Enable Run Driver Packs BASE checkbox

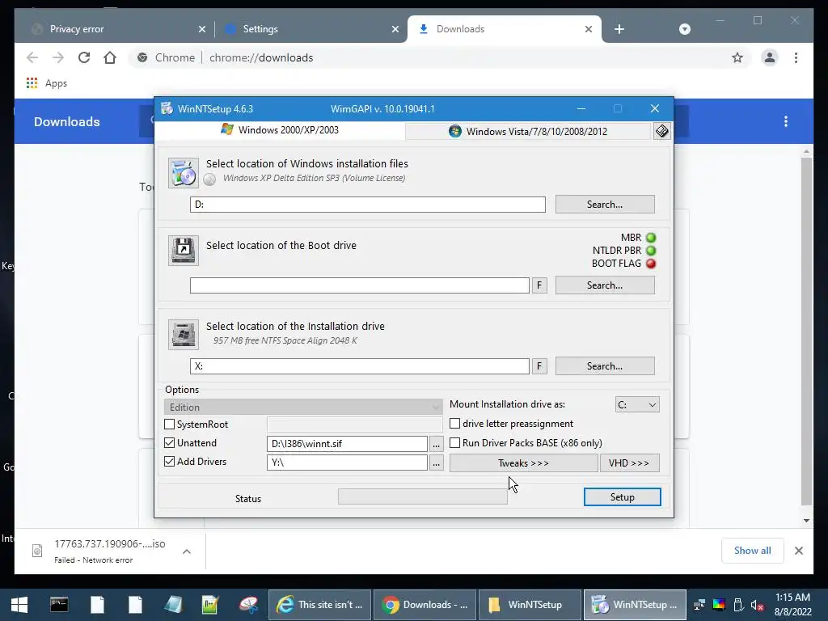[x=454, y=442]
